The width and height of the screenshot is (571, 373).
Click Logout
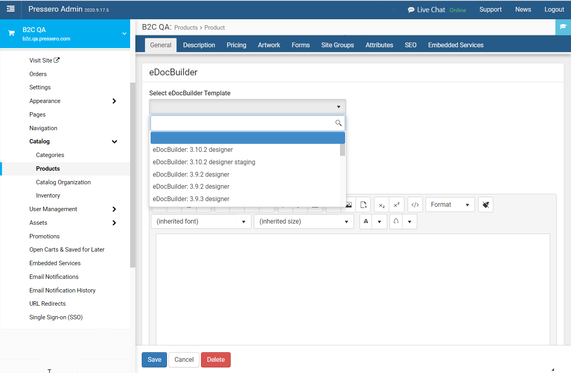pyautogui.click(x=554, y=10)
